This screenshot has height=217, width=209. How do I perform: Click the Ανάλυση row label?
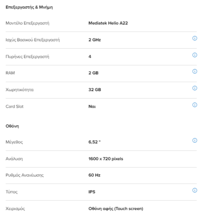pos(14,159)
